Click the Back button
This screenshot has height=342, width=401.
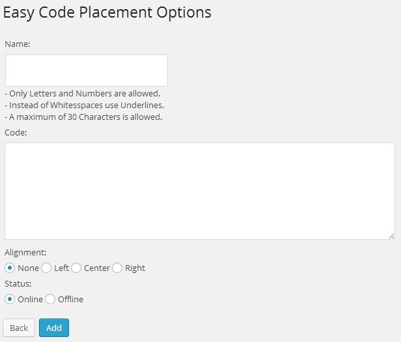(19, 328)
